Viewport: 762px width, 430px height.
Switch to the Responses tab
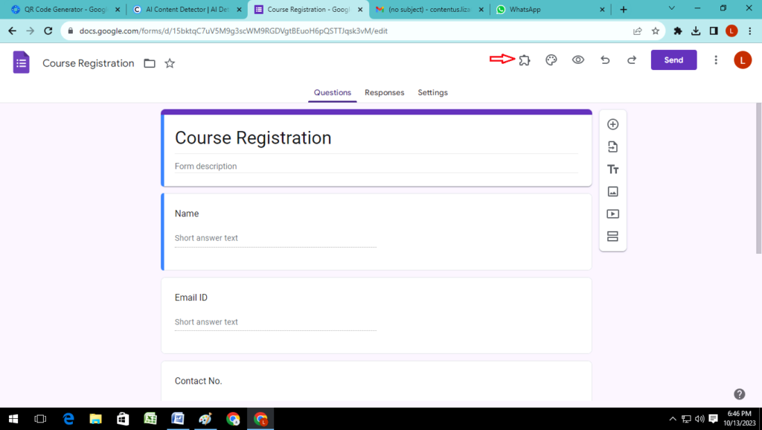pos(384,92)
